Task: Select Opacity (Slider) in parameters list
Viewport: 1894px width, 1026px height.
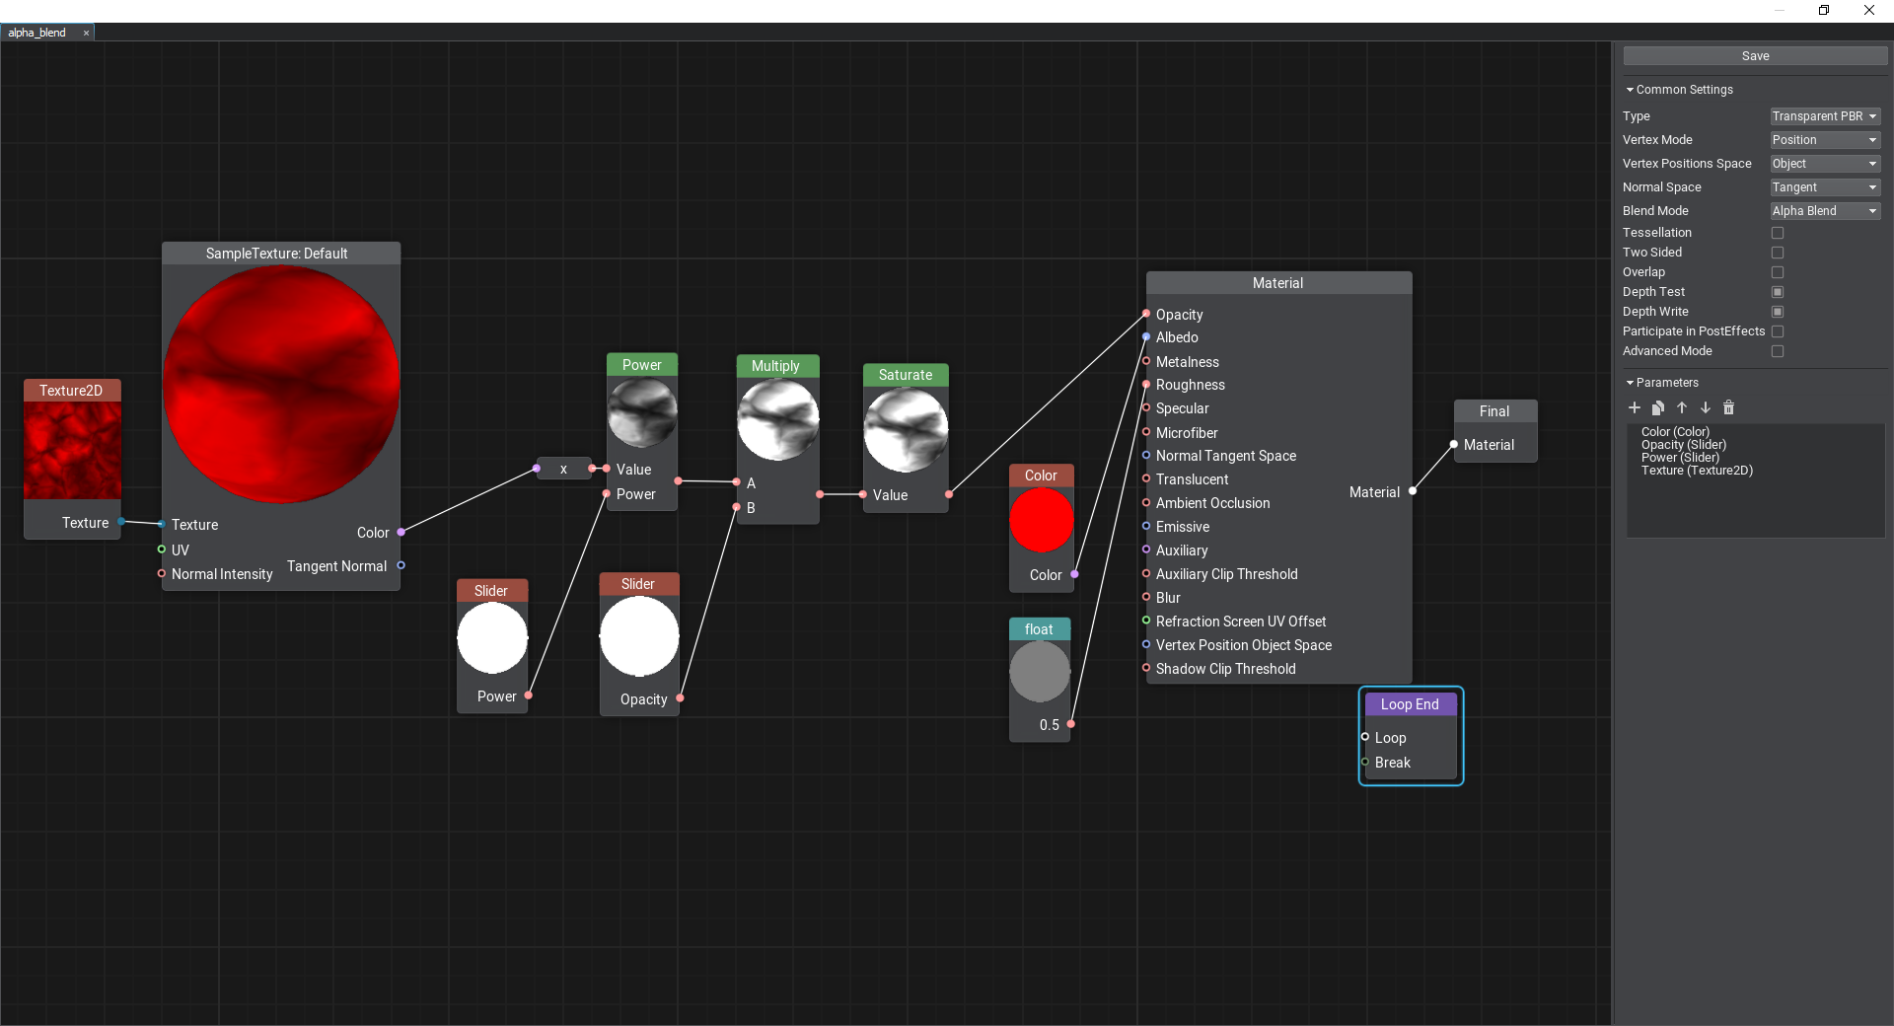Action: coord(1683,445)
